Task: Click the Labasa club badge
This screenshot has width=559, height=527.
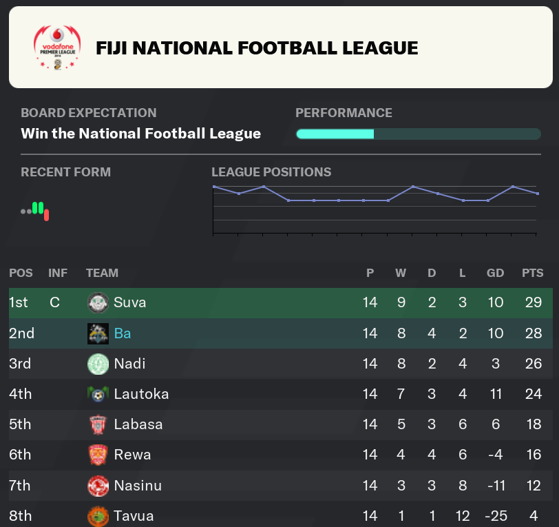Action: pos(98,424)
